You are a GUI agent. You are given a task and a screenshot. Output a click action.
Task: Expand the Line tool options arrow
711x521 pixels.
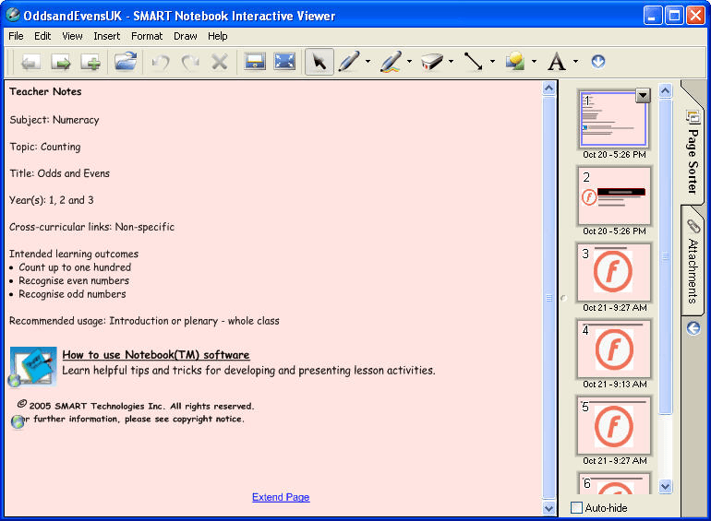pyautogui.click(x=492, y=63)
